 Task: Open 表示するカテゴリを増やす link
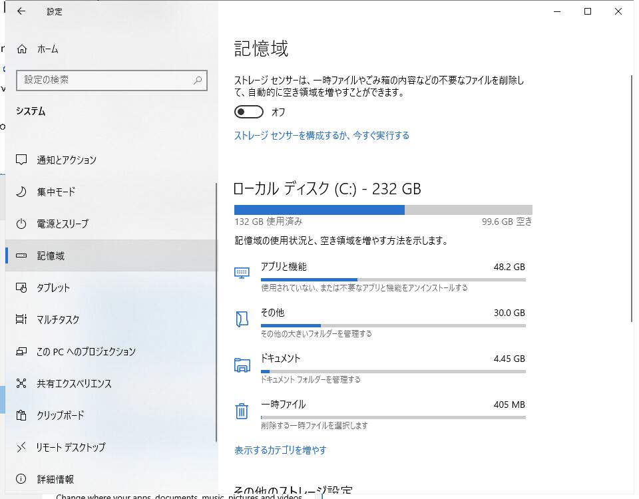[x=280, y=450]
